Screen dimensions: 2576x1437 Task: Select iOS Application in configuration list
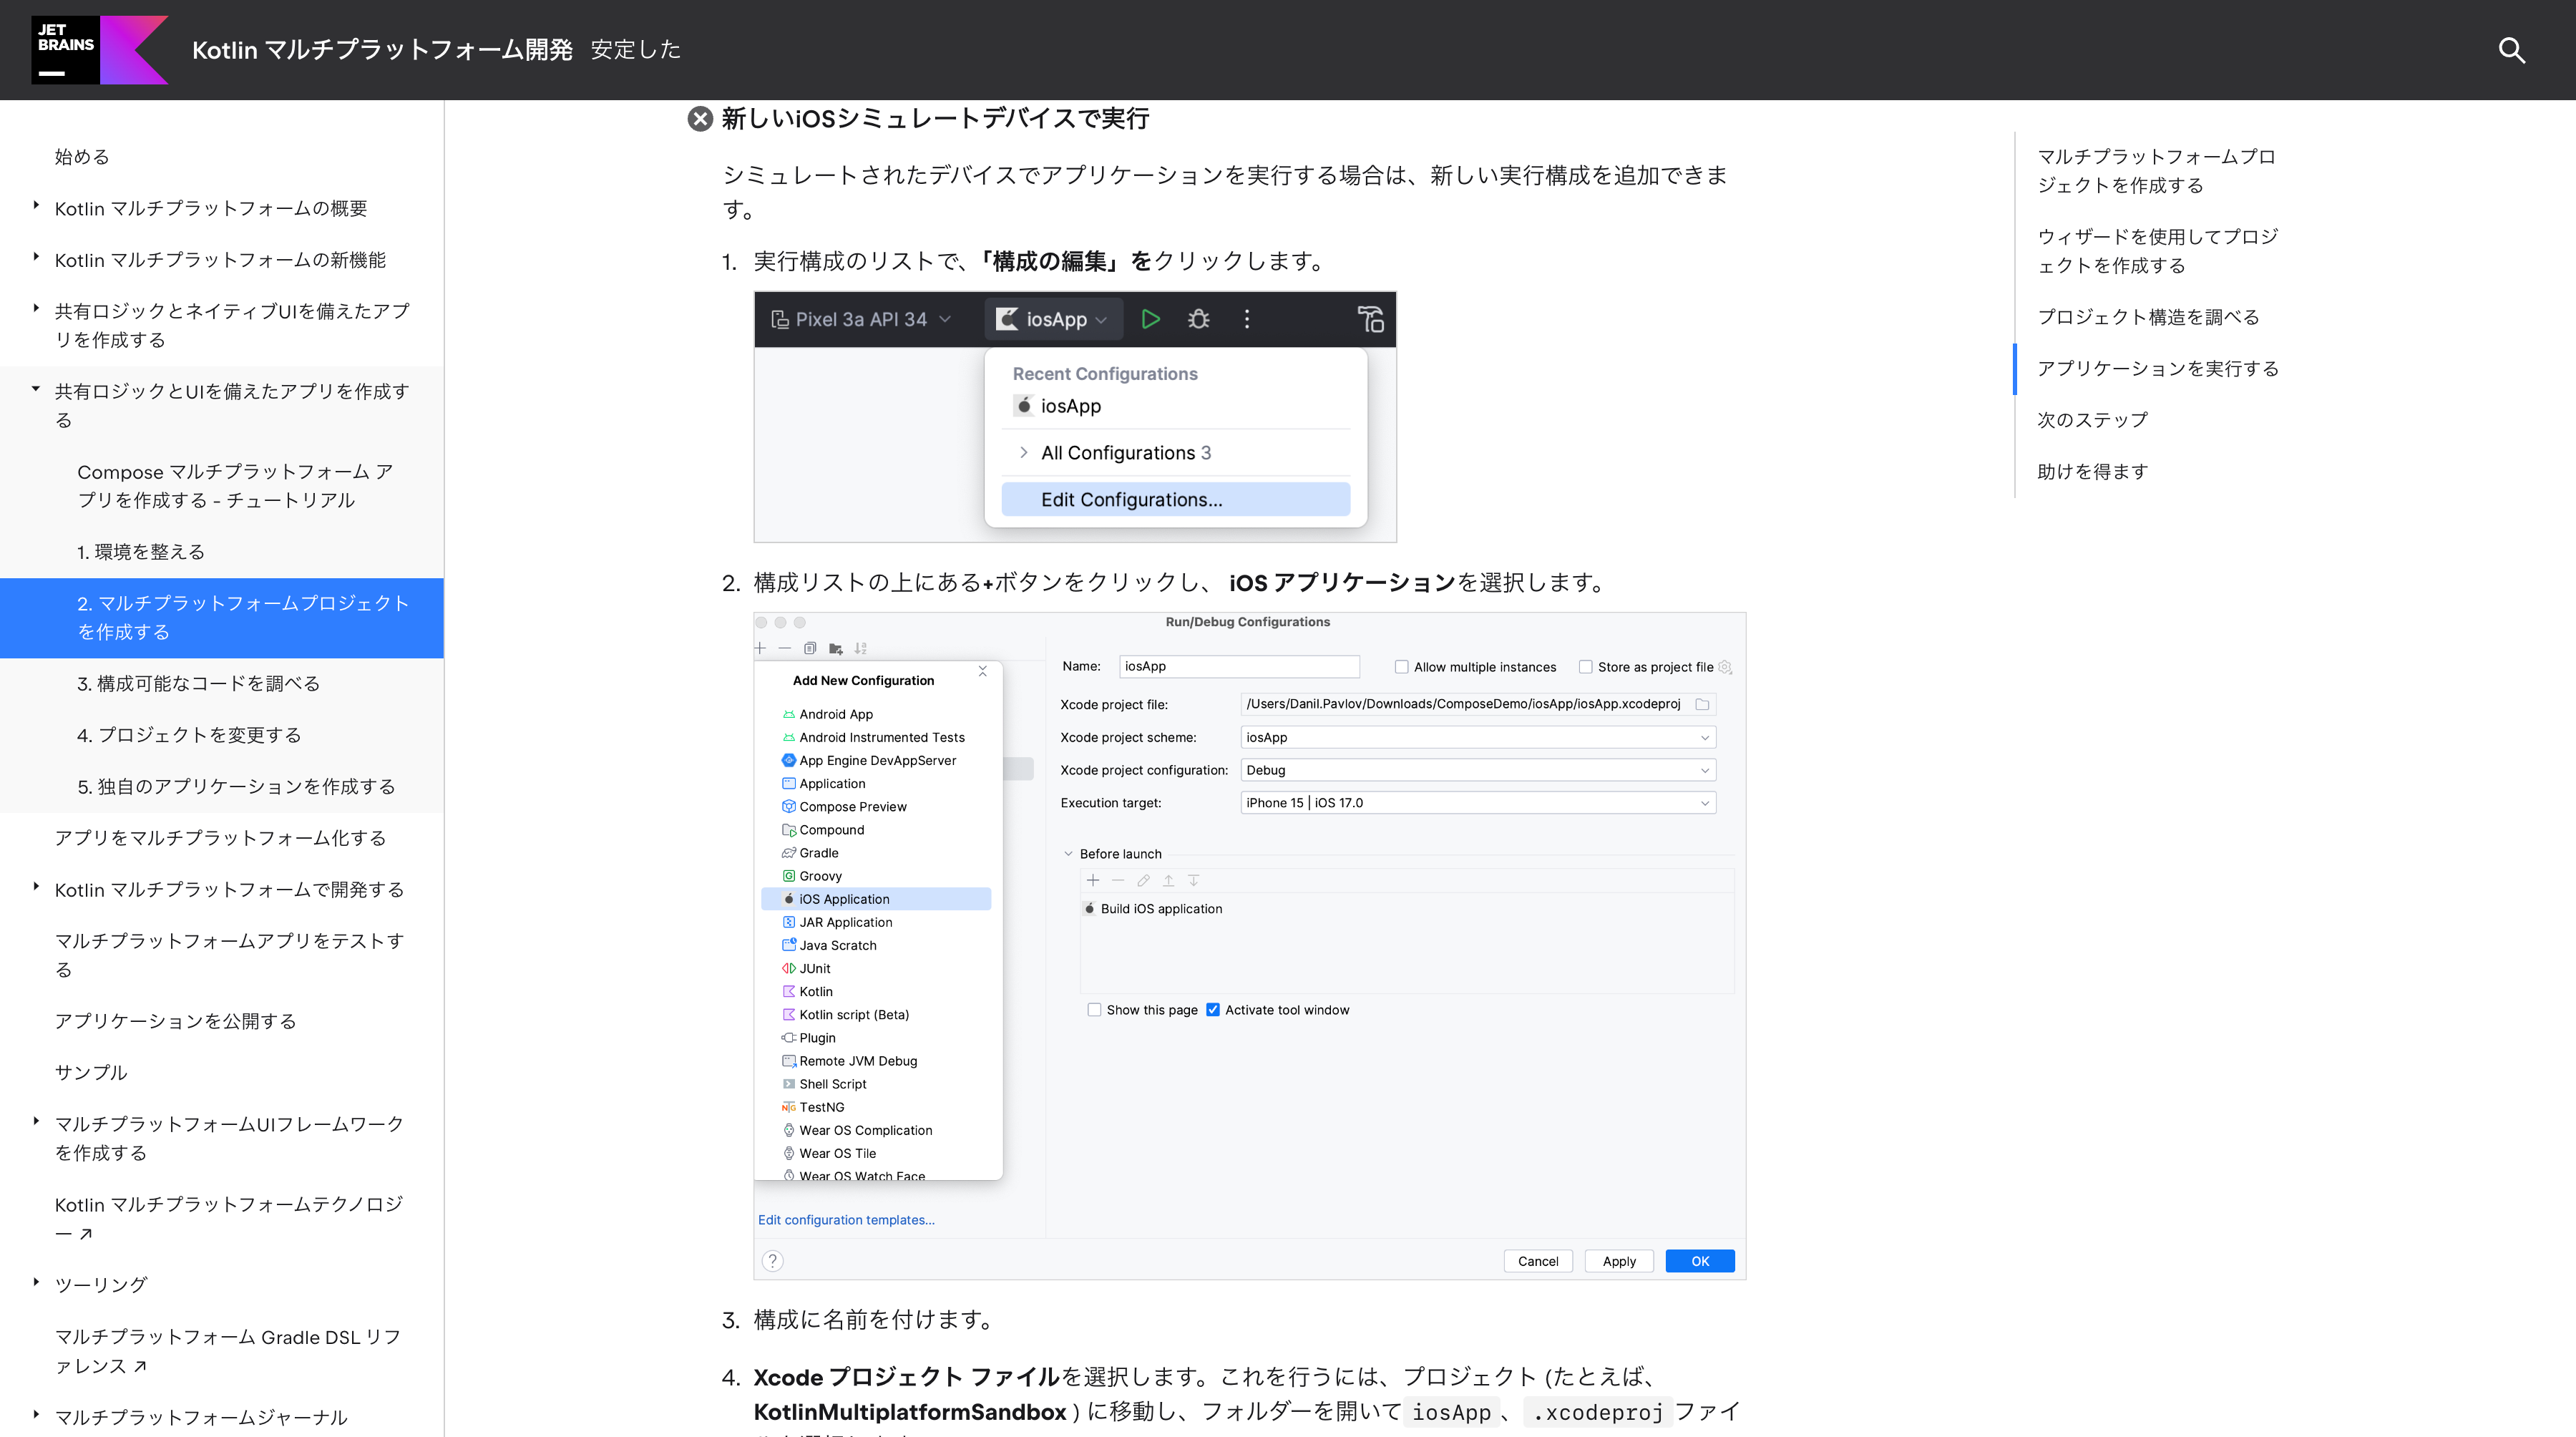[x=844, y=899]
